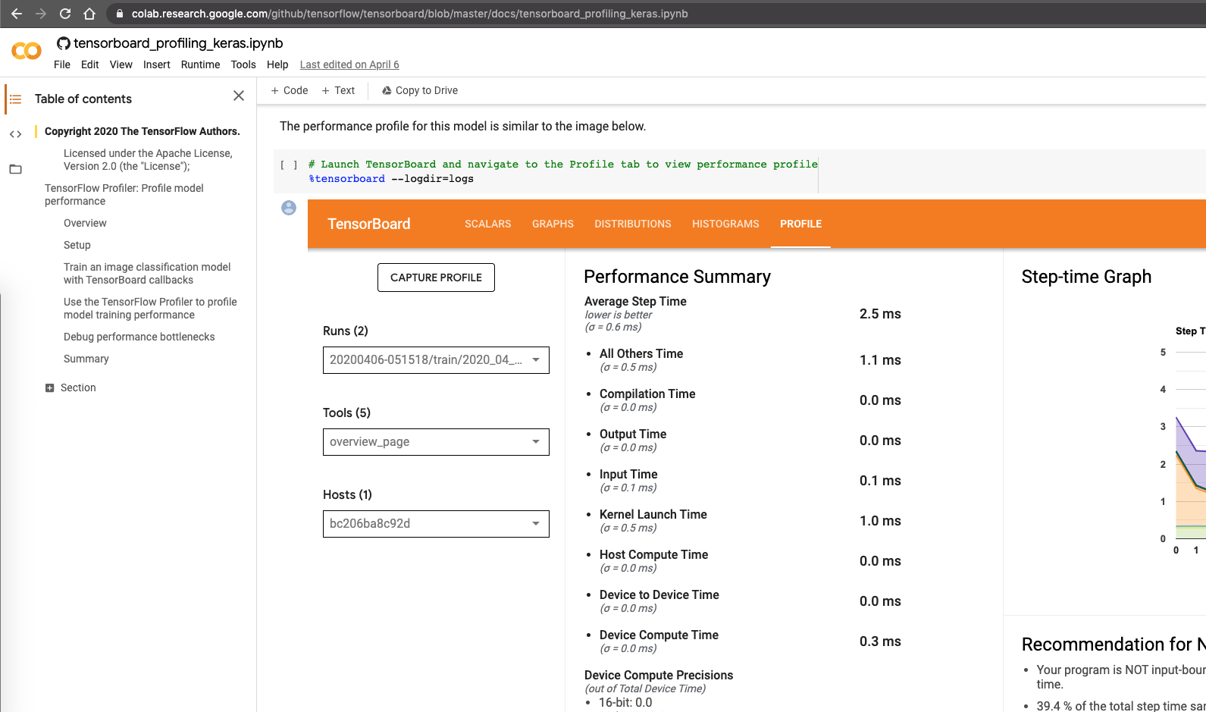
Task: Open the View menu
Action: coord(121,64)
